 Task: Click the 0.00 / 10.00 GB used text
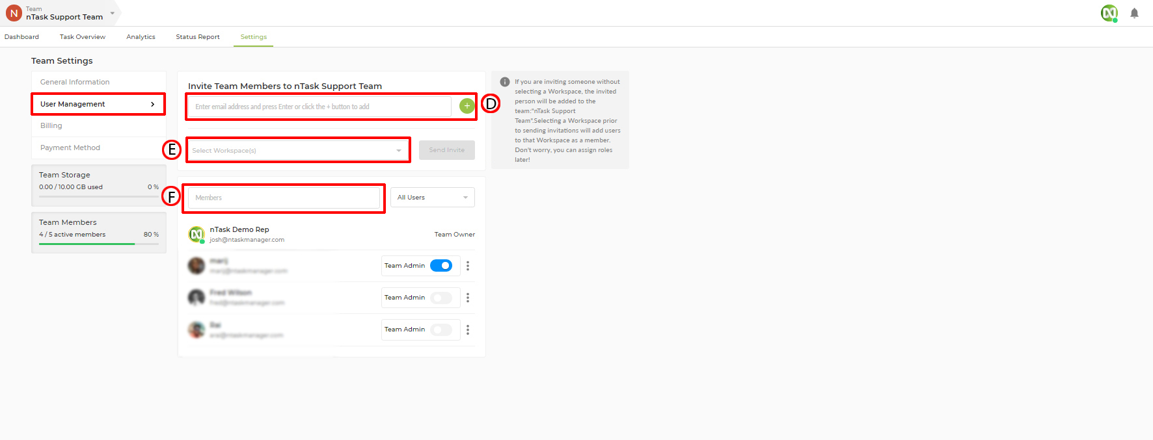pyautogui.click(x=71, y=187)
